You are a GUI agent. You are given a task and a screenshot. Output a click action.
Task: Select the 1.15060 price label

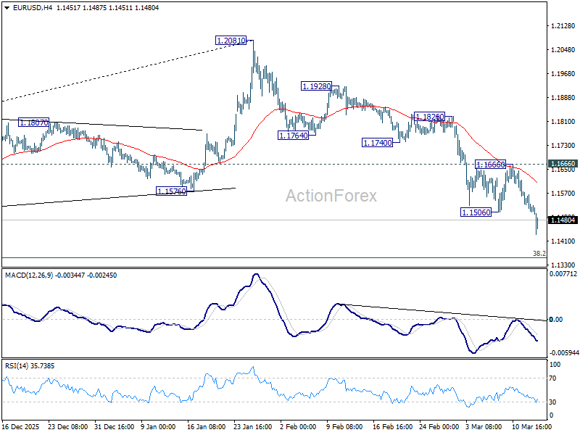(x=476, y=212)
